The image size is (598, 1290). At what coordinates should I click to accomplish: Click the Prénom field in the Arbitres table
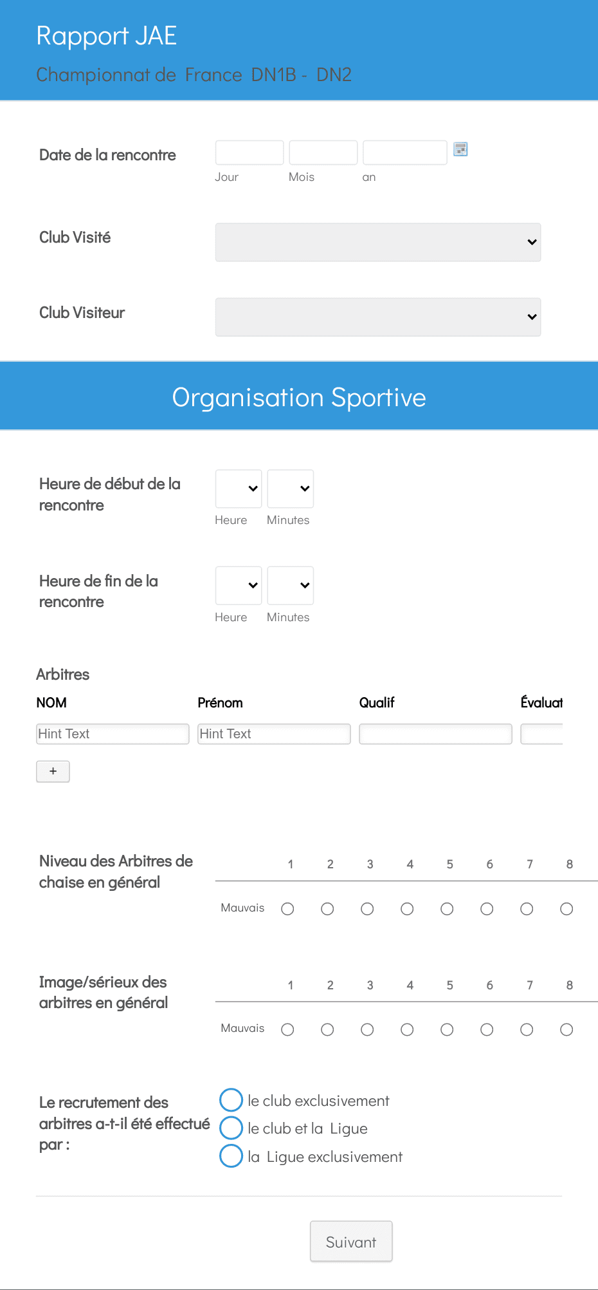coord(274,734)
